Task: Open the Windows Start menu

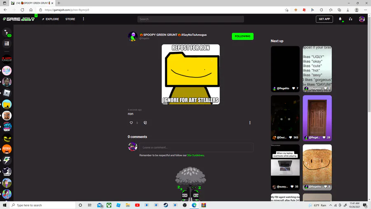Action: point(5,205)
